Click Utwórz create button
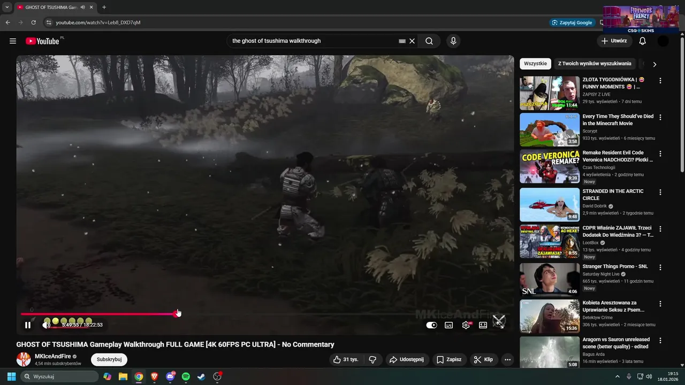 pos(614,41)
